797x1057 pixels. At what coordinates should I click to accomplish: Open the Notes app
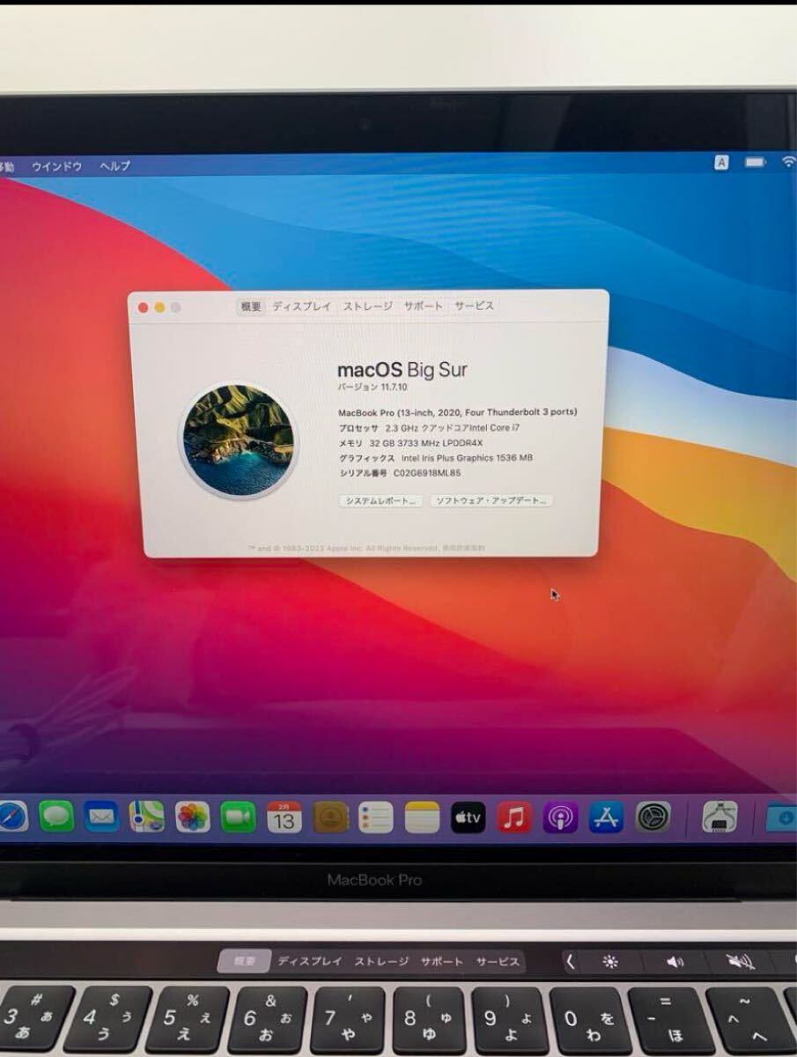(422, 817)
